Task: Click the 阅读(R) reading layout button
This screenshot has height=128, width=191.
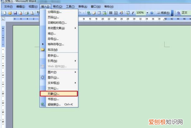Action: point(163,13)
